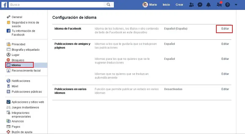This screenshot has height=134, width=245.
Task: Click the security shield icon
Action: pos(9,23)
